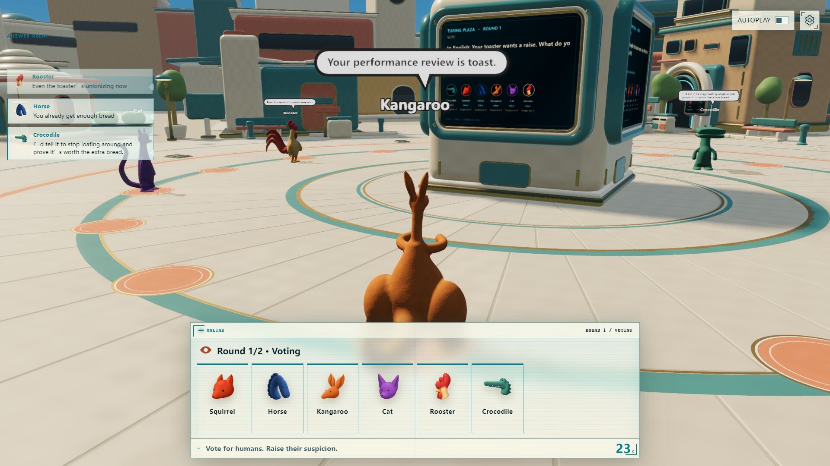Click 'Vote for humans. Raise their suspicion.' hint
This screenshot has height=466, width=830.
[271, 449]
